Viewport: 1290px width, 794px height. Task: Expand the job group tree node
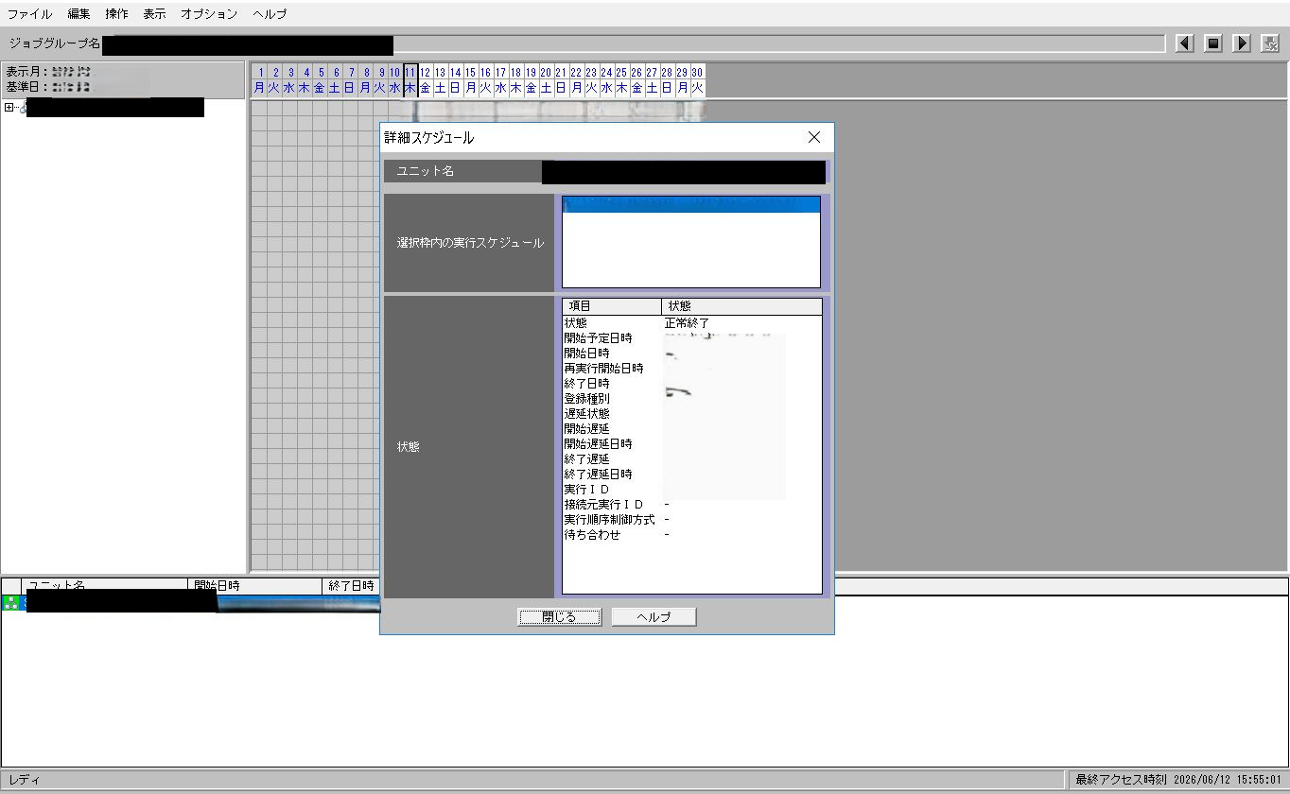pos(9,108)
